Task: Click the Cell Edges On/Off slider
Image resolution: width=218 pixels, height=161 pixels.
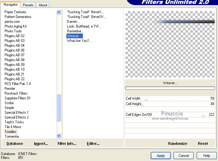Action: point(170,115)
